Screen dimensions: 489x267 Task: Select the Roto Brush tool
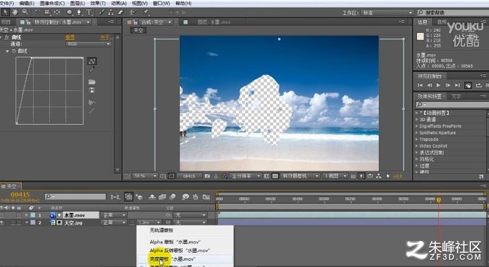[134, 12]
